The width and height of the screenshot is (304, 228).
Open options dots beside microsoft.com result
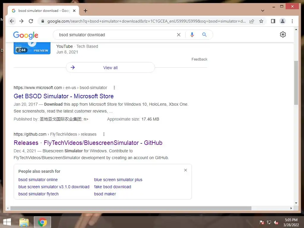click(x=114, y=88)
